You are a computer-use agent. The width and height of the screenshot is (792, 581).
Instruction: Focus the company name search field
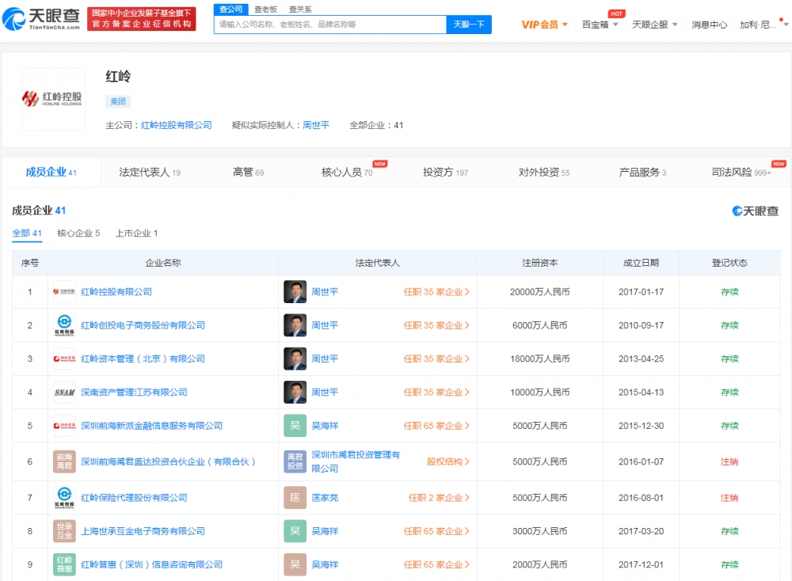pyautogui.click(x=330, y=25)
